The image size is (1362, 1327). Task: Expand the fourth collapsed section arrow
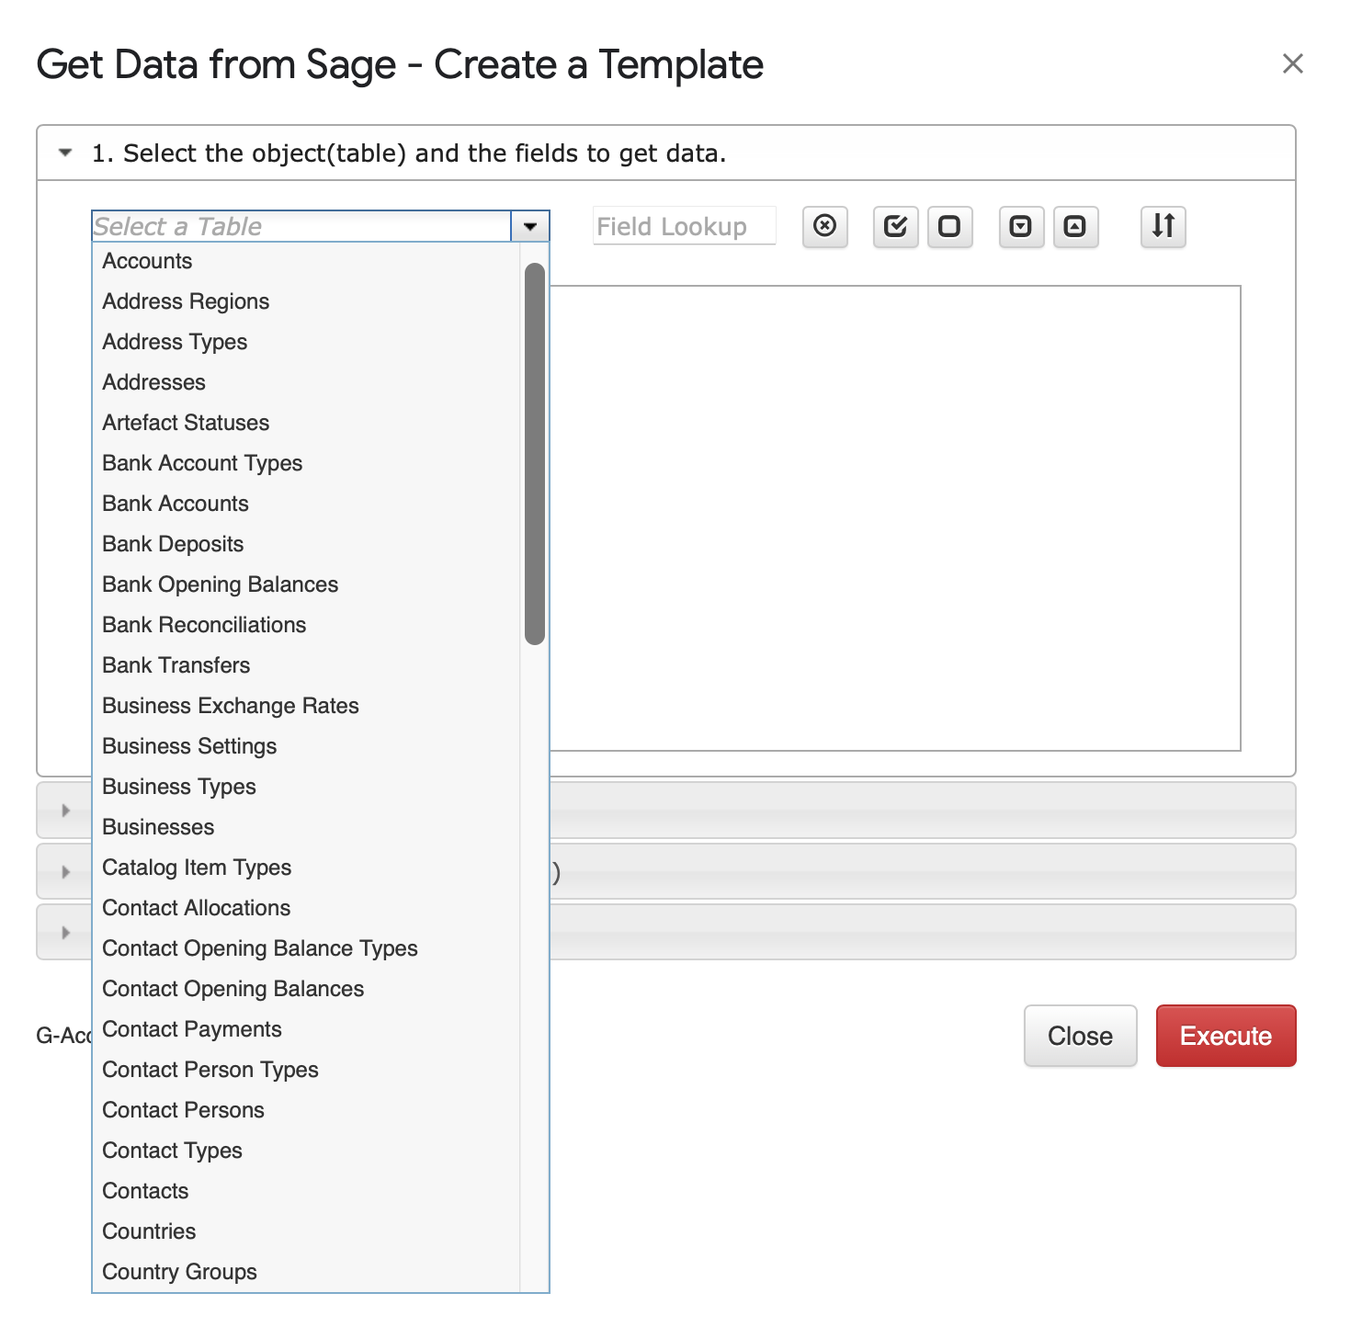click(65, 933)
